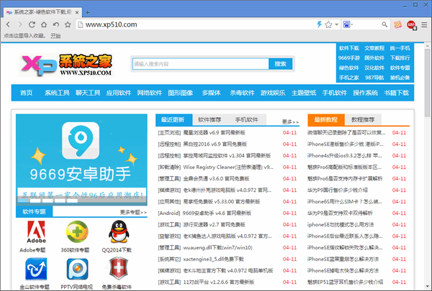The height and width of the screenshot is (291, 432).
Task: Switch to the 手机软件 tab
Action: click(x=246, y=120)
